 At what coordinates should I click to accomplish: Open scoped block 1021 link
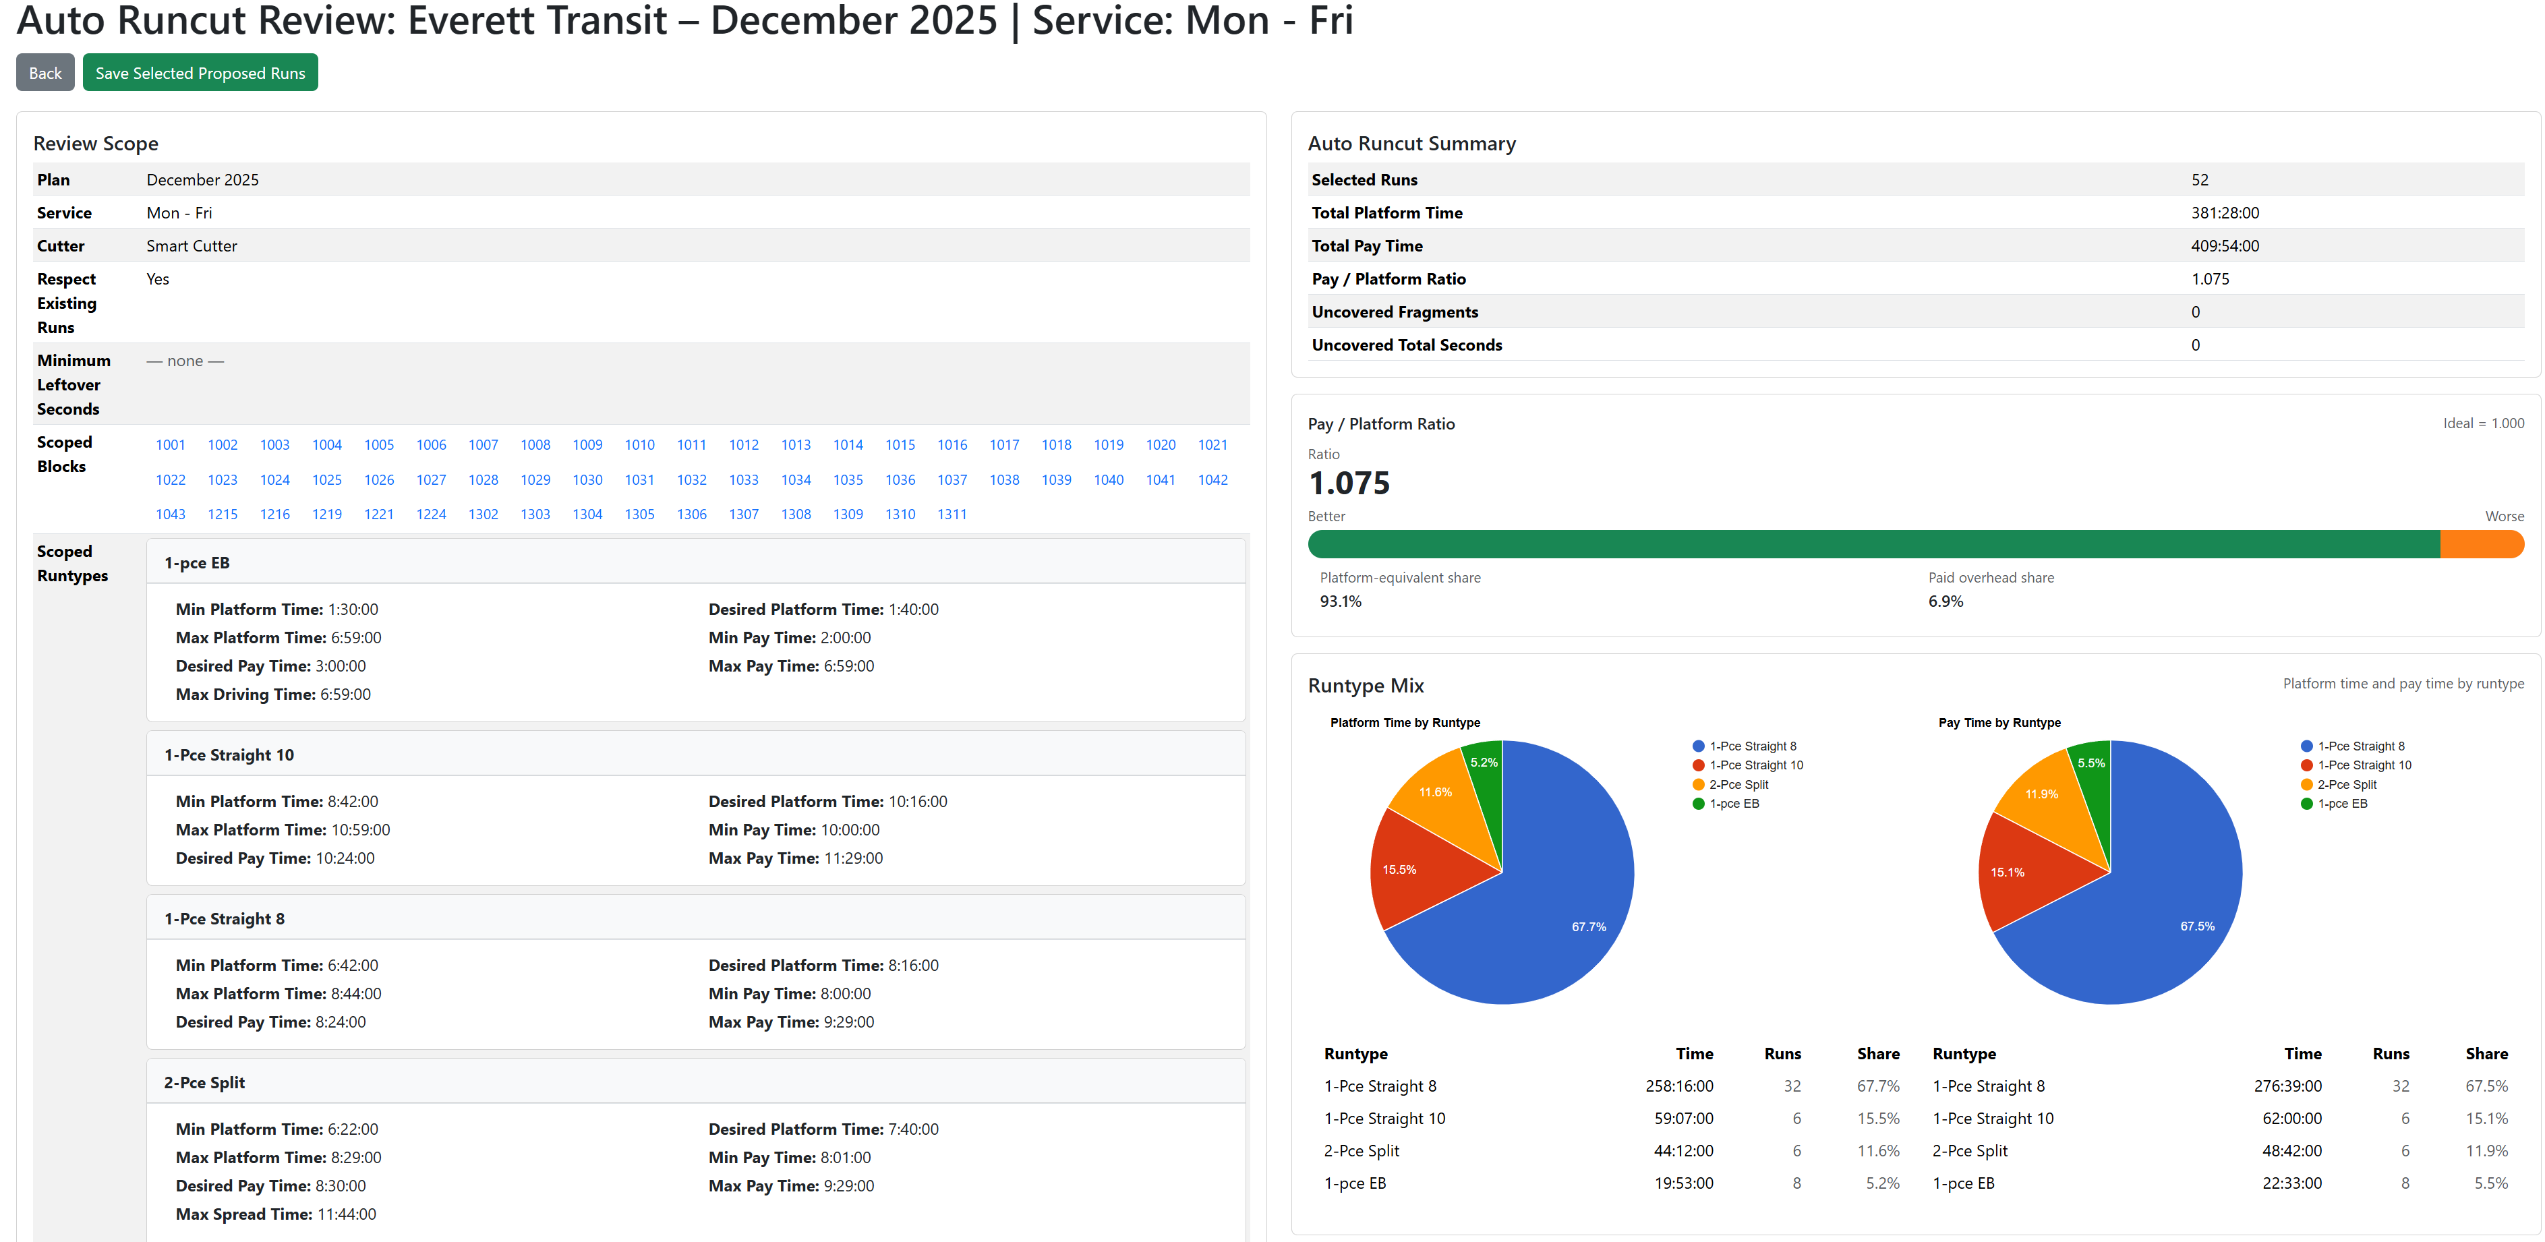pos(1212,444)
